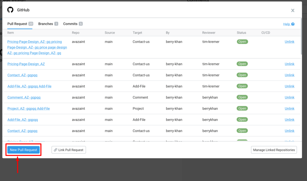Open the Add-File_AZ- gqpqq Add-File item link

tap(29, 86)
